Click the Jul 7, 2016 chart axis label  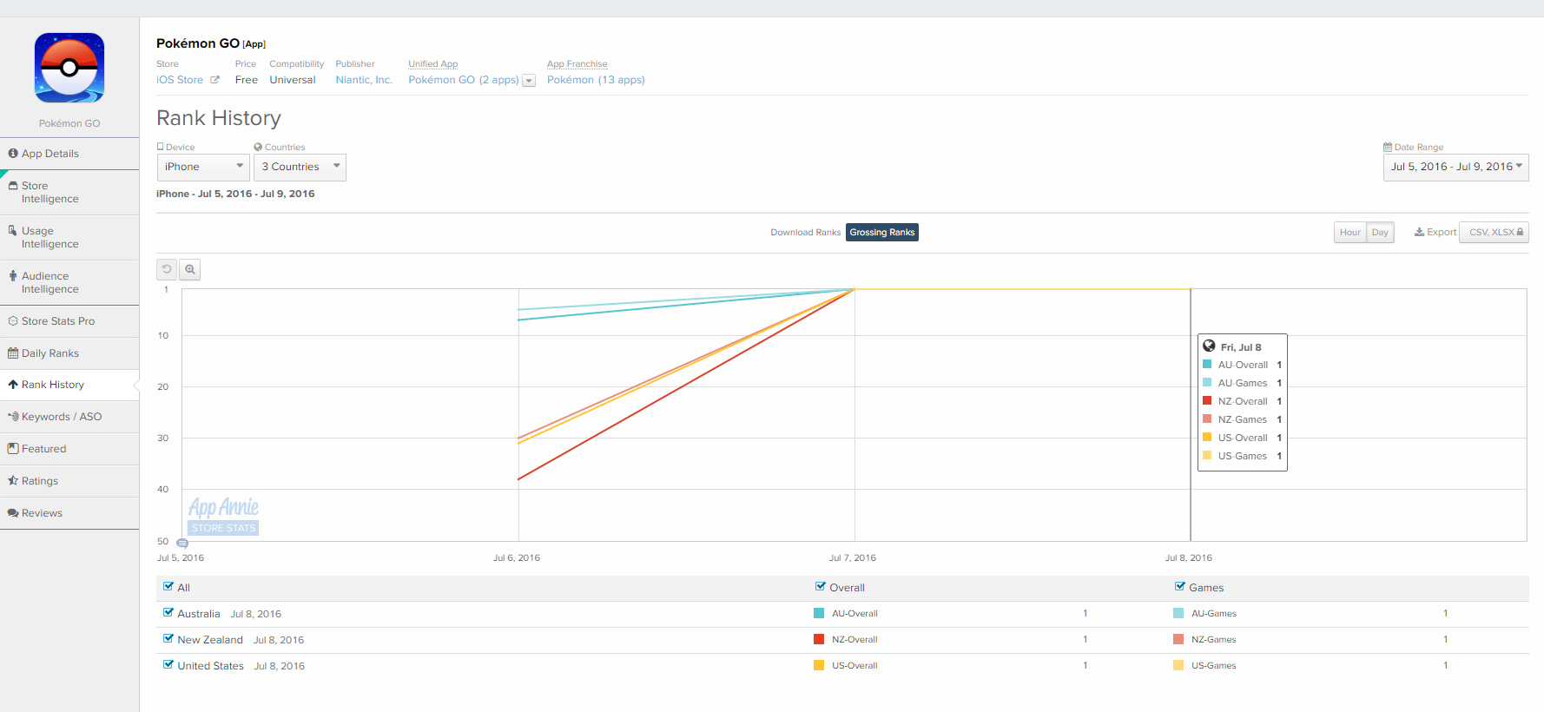(x=853, y=557)
